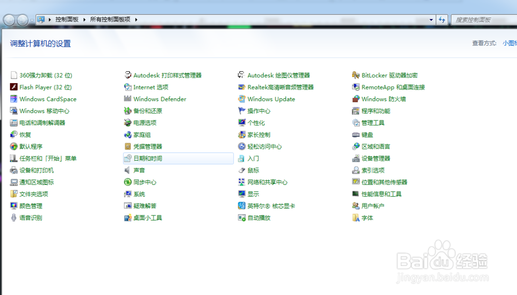The height and width of the screenshot is (295, 517).
Task: Open the Realtek高清晰音频管理器 link
Action: [281, 87]
